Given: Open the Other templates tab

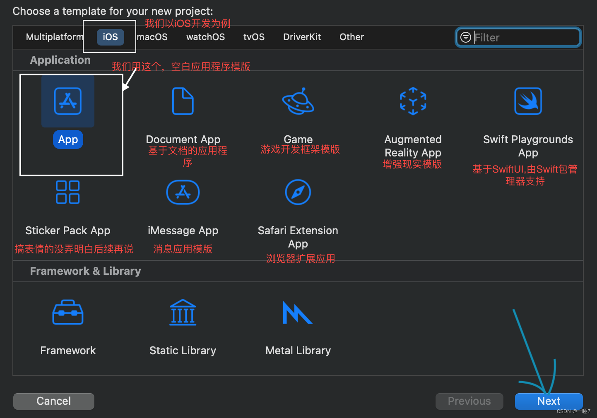Looking at the screenshot, I should (x=352, y=37).
